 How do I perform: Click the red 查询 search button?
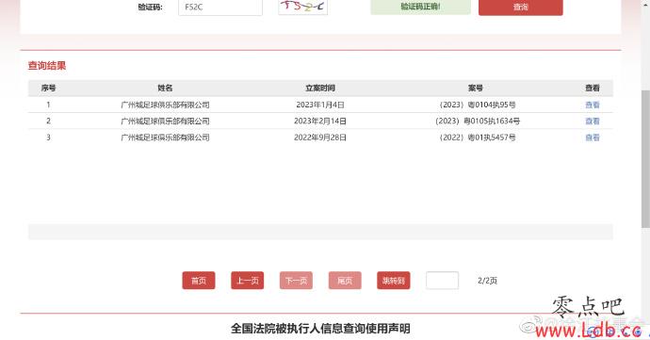pos(521,8)
